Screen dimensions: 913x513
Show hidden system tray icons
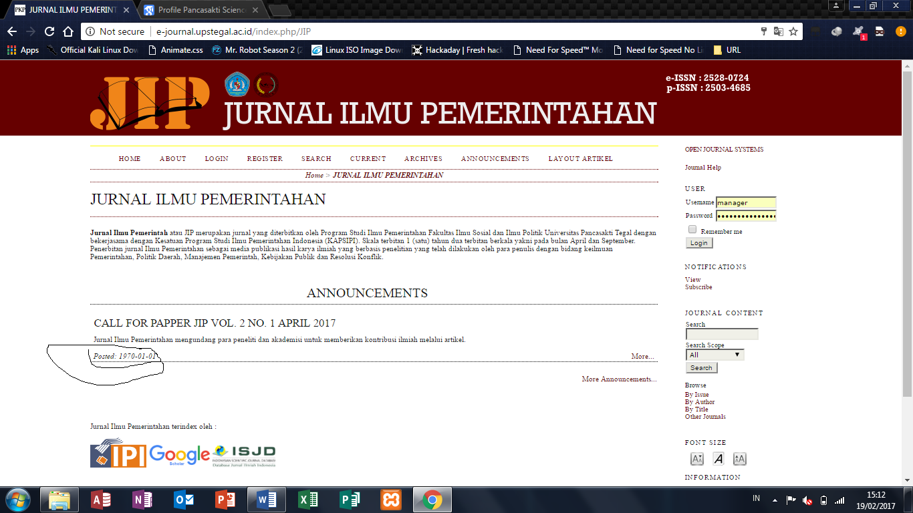(x=775, y=500)
